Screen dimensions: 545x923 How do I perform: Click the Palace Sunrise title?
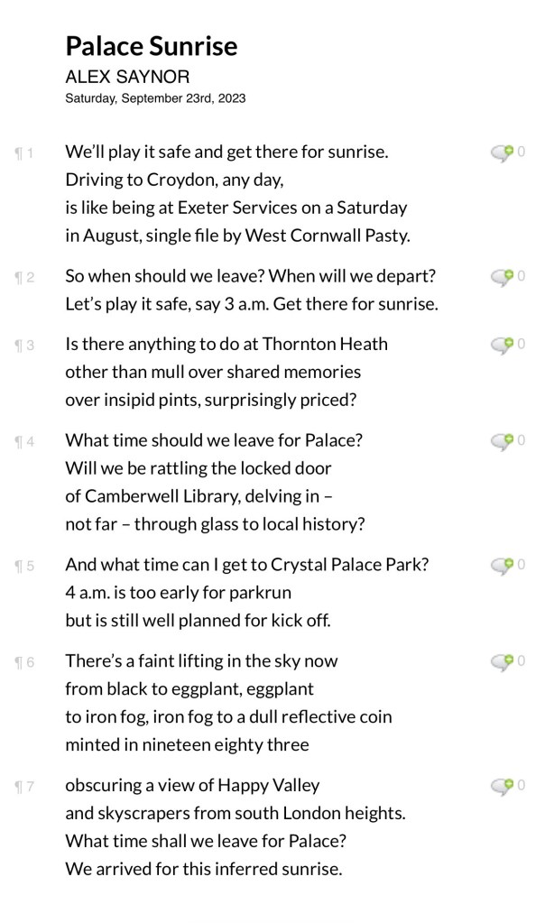click(x=152, y=46)
